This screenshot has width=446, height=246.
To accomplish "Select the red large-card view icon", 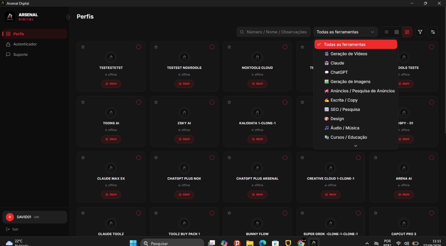I will [x=407, y=32].
